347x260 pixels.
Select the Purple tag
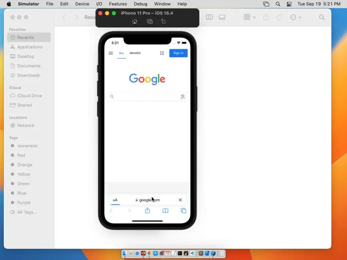click(29, 203)
